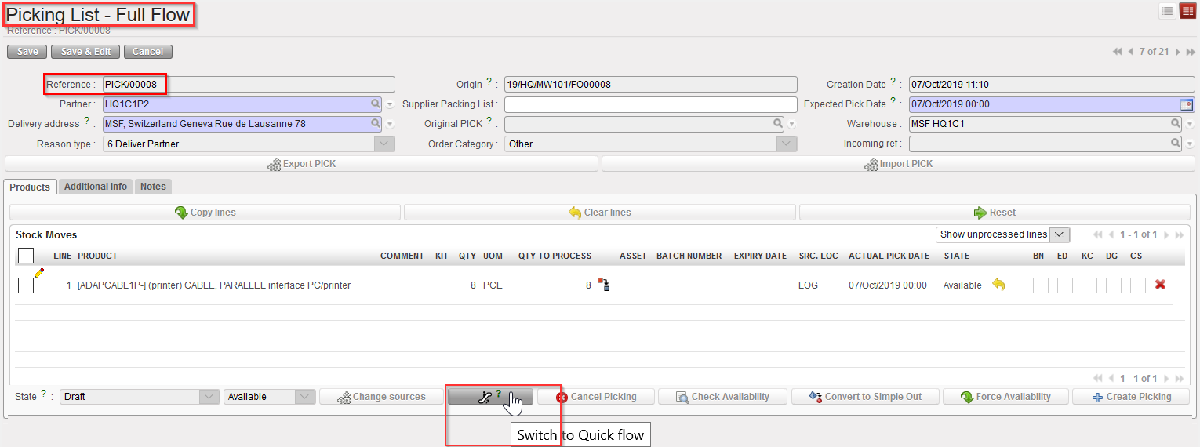Click the split line icon beside quantity 8
The height and width of the screenshot is (447, 1200).
[604, 285]
